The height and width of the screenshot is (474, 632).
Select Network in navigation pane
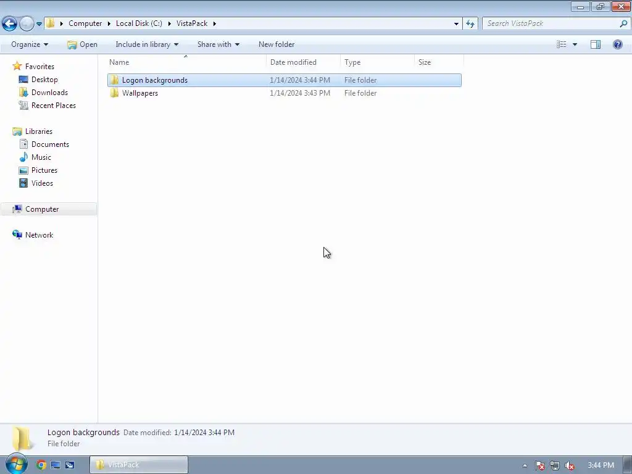[x=39, y=235]
